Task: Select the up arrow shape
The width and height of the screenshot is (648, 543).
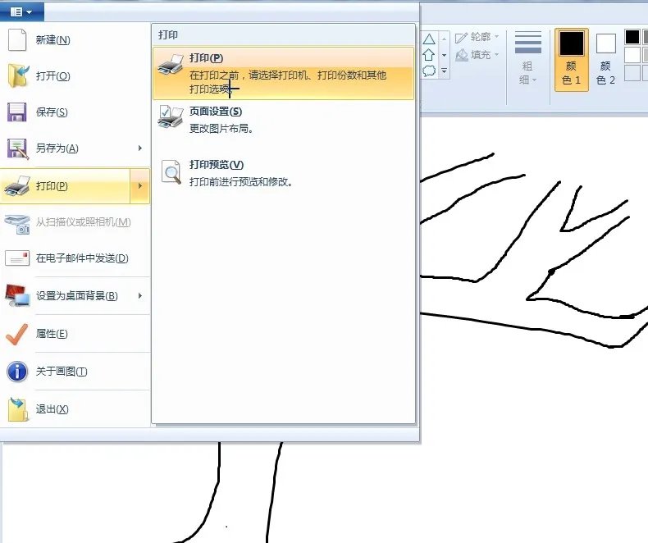Action: pos(429,55)
